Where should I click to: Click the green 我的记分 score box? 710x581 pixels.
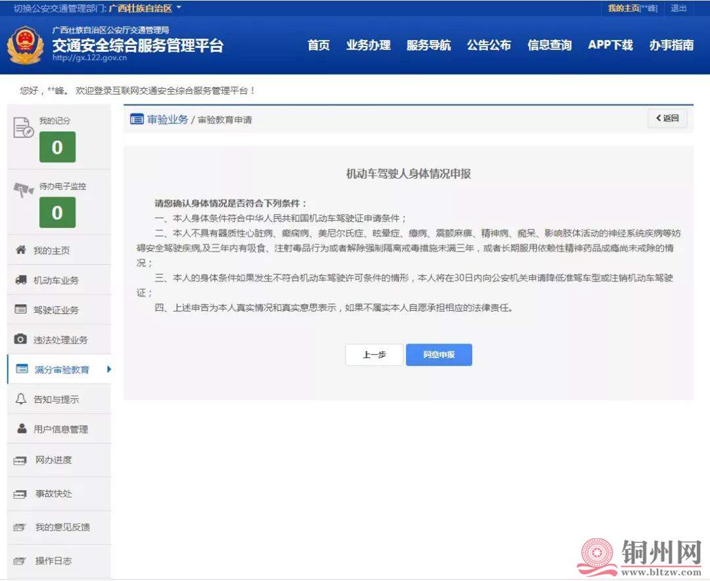pos(57,147)
